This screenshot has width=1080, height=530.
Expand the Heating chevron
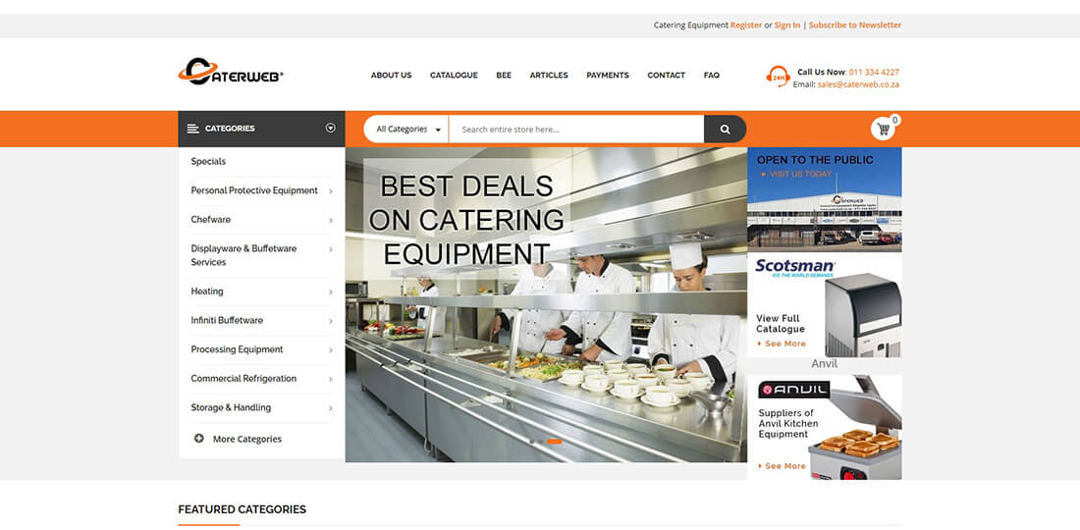(x=331, y=291)
